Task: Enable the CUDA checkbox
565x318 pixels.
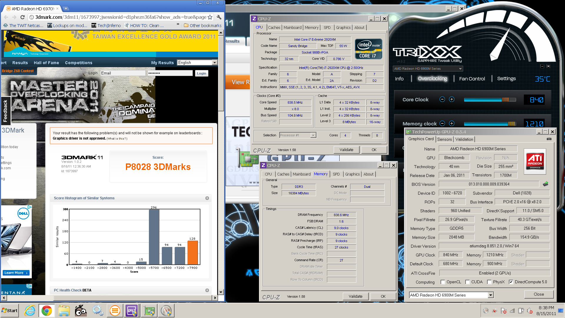Action: (x=467, y=282)
